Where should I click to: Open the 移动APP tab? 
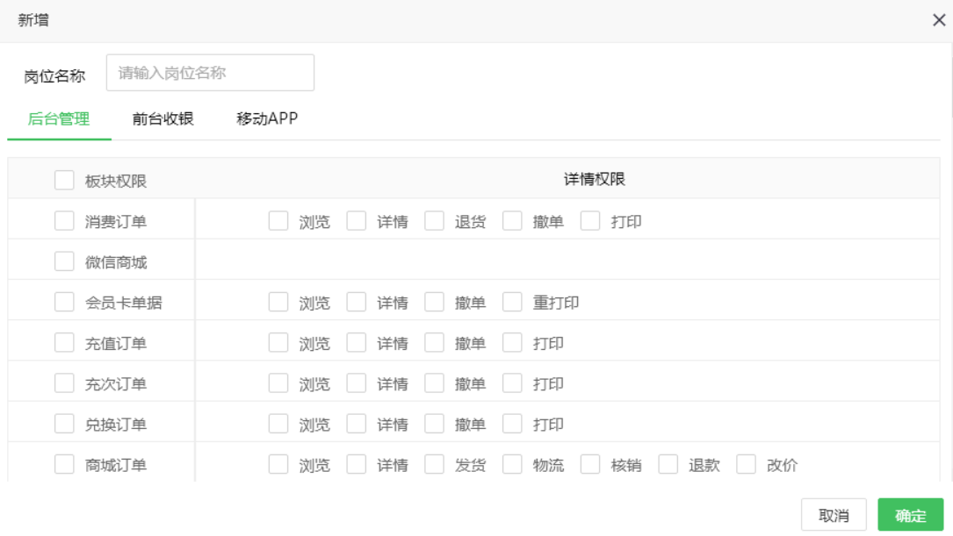tap(267, 119)
